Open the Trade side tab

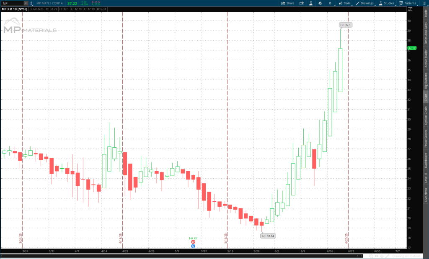point(426,14)
